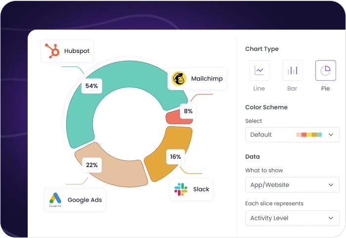The height and width of the screenshot is (238, 346).
Task: Click the 54% percentage label
Action: [91, 86]
